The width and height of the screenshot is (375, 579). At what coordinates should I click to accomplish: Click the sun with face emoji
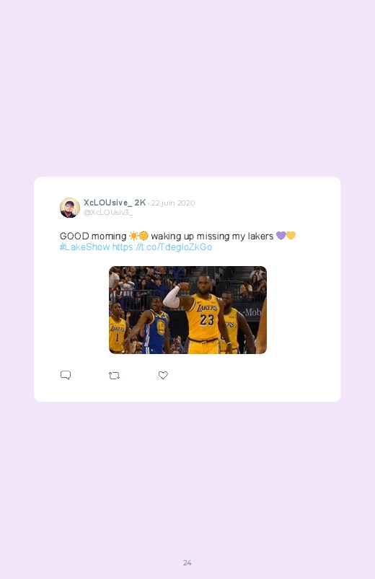point(144,236)
